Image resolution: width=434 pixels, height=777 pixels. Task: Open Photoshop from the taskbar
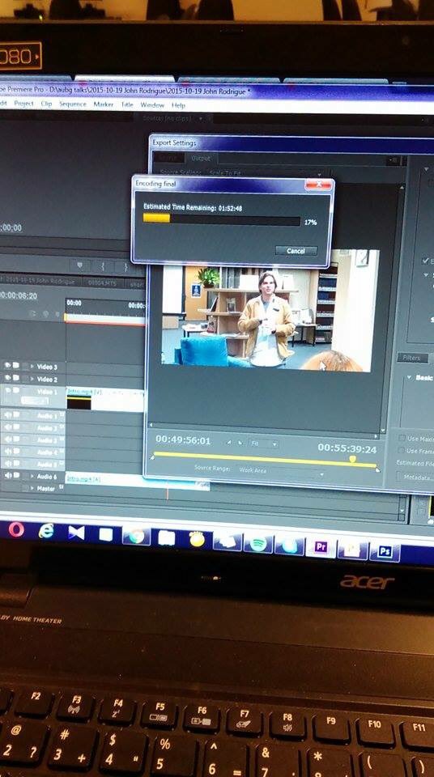pos(385,551)
